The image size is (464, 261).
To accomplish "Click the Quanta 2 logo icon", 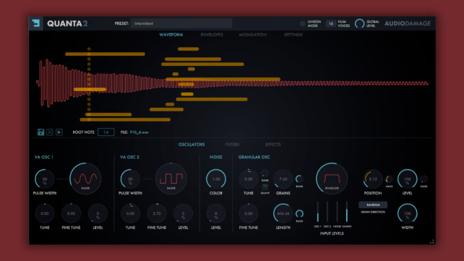I will (x=36, y=23).
